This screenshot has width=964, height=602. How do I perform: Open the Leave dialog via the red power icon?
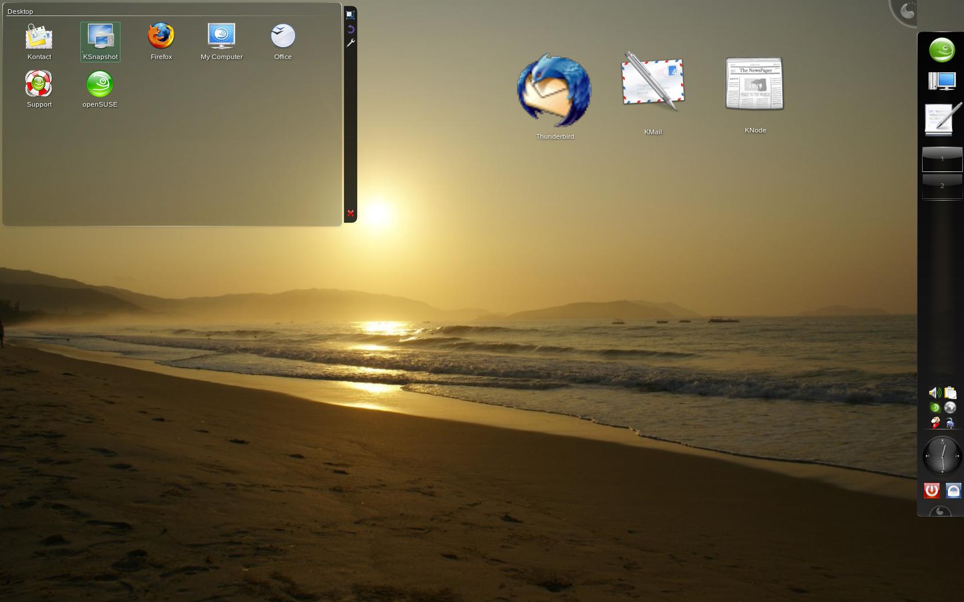[x=932, y=490]
